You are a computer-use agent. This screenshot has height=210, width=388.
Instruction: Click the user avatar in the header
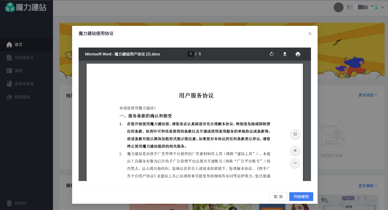338,7
